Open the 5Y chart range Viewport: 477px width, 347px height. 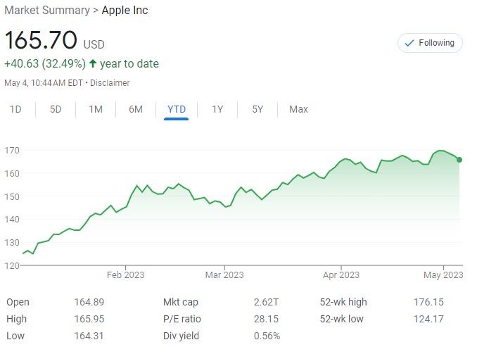click(x=257, y=109)
